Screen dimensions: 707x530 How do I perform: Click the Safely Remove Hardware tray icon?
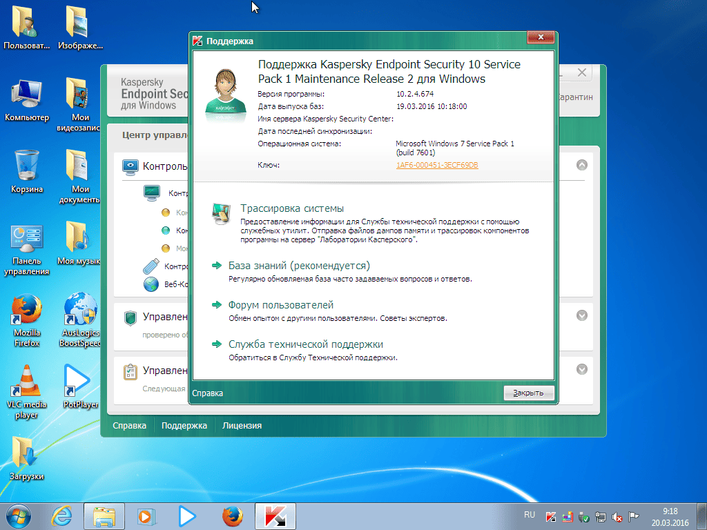click(x=583, y=516)
